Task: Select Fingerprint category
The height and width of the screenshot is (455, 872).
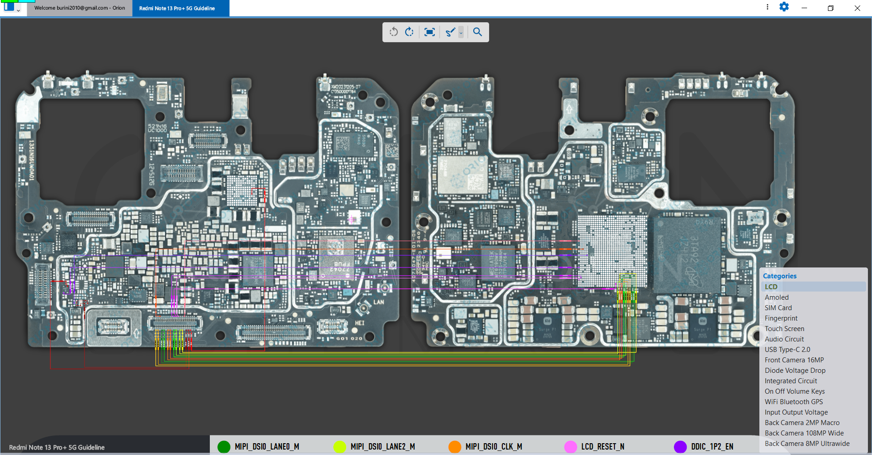Action: click(x=813, y=318)
